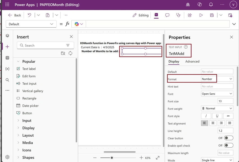This screenshot has width=239, height=162.
Task: Open the Font dropdown showing Open Sans
Action: pyautogui.click(x=217, y=94)
